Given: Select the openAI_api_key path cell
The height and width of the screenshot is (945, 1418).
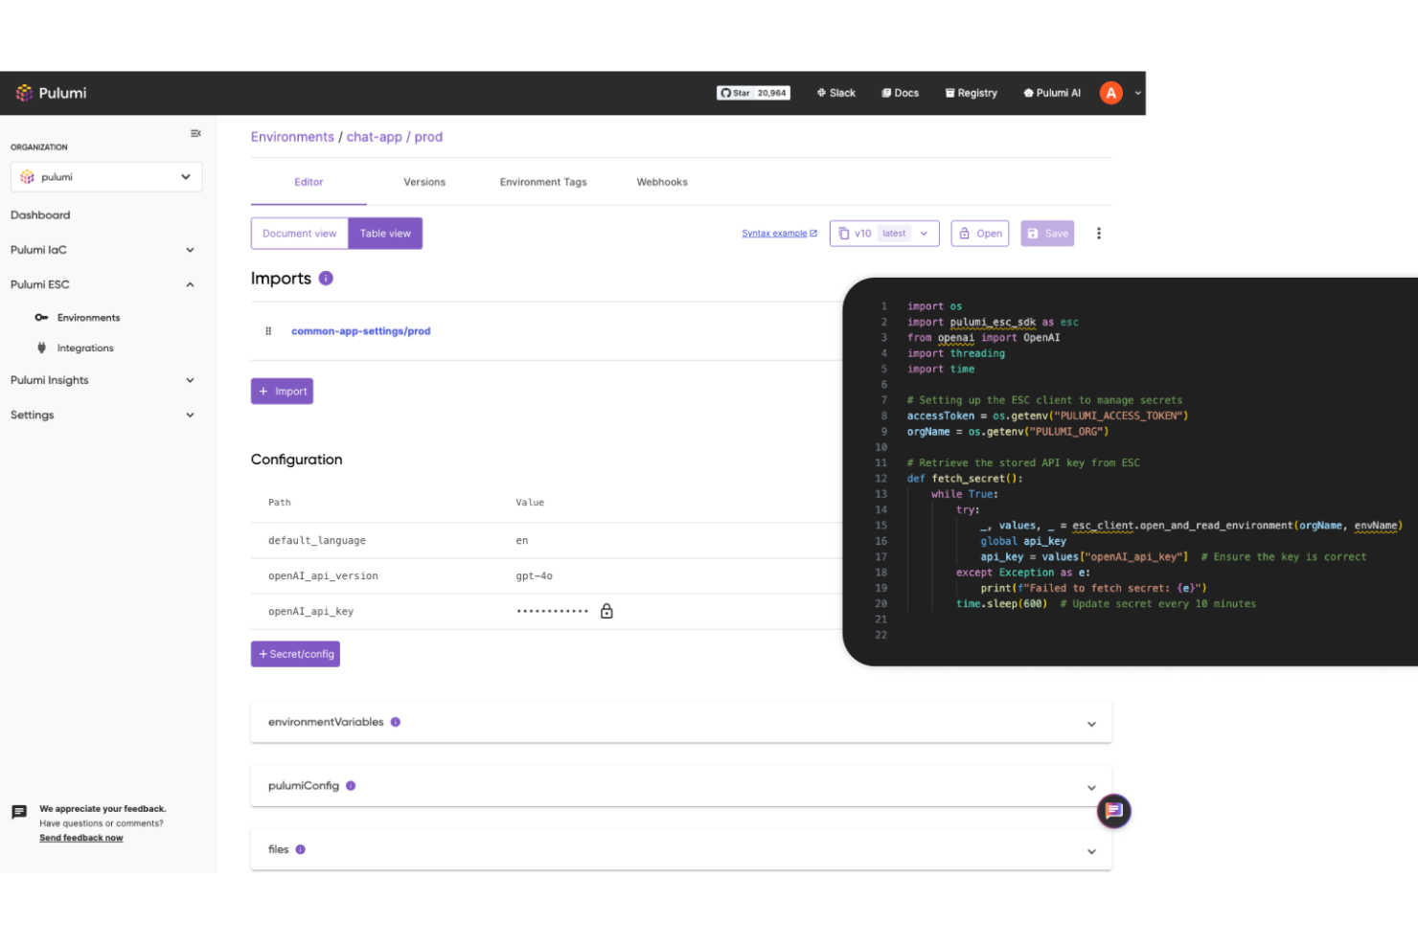Looking at the screenshot, I should (311, 612).
